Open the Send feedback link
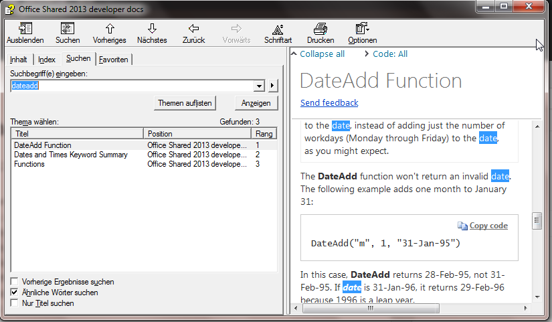Viewport: 552px width, 322px height. pos(329,102)
